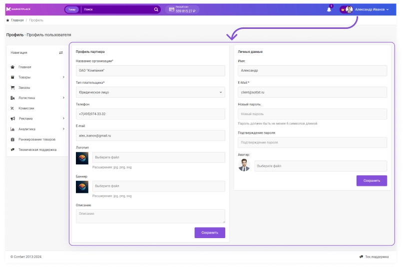The width and height of the screenshot is (407, 268).
Task: Open Ранжирование товаров menu item
Action: [37, 139]
